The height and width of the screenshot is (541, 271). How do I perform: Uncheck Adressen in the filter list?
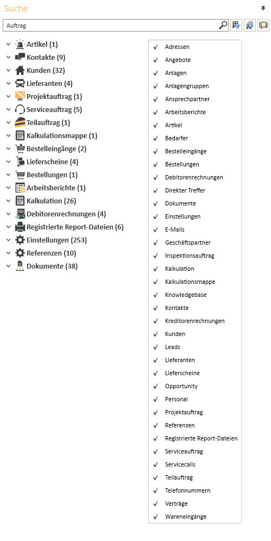(195, 47)
